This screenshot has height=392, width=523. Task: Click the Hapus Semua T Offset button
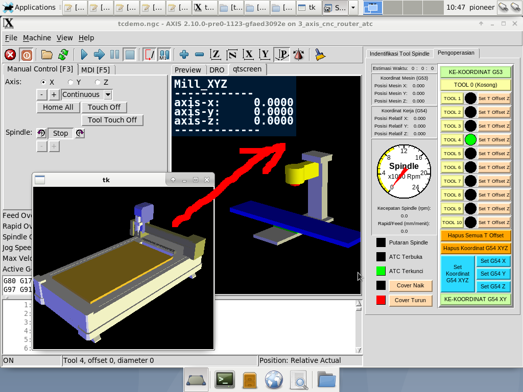coord(475,235)
